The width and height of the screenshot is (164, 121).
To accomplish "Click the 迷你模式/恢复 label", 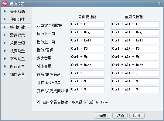I will 49,83.
